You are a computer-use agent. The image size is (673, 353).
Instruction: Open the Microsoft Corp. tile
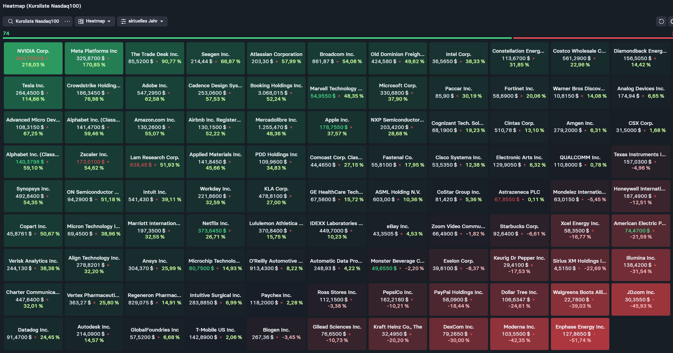pyautogui.click(x=398, y=93)
